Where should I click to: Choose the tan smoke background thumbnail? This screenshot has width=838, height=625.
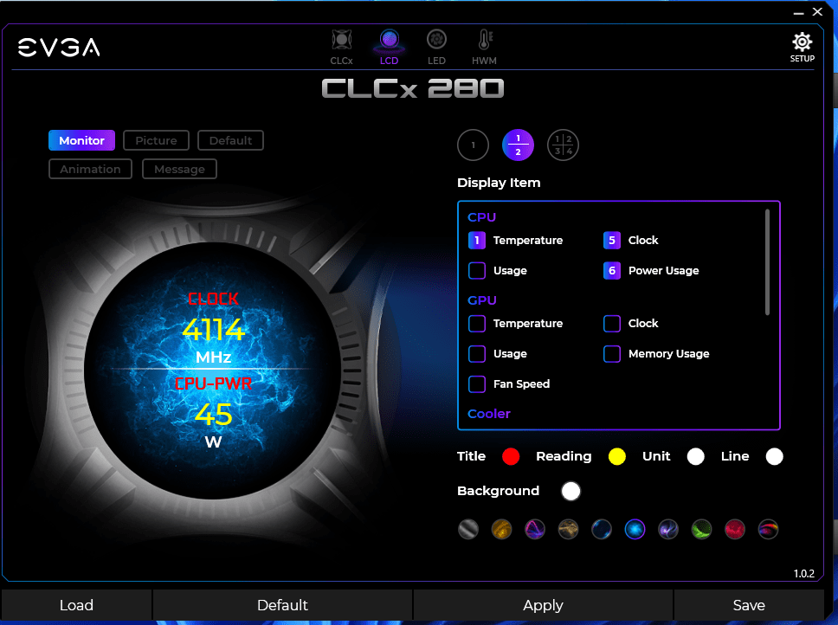(568, 530)
